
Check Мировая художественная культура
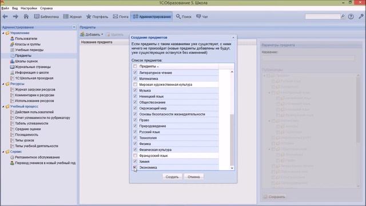tap(135, 84)
